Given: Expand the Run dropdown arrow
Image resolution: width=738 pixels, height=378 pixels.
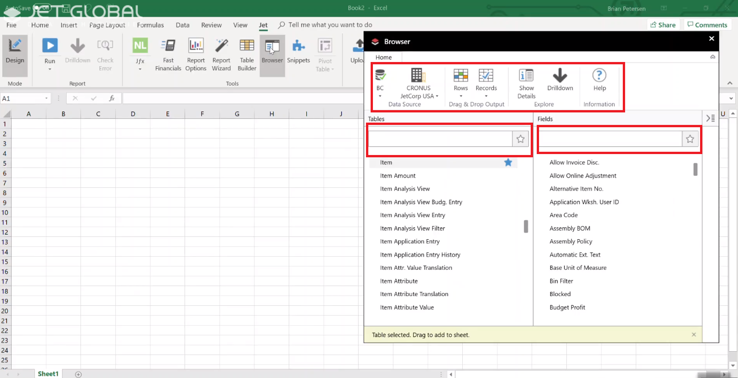Looking at the screenshot, I should [50, 69].
